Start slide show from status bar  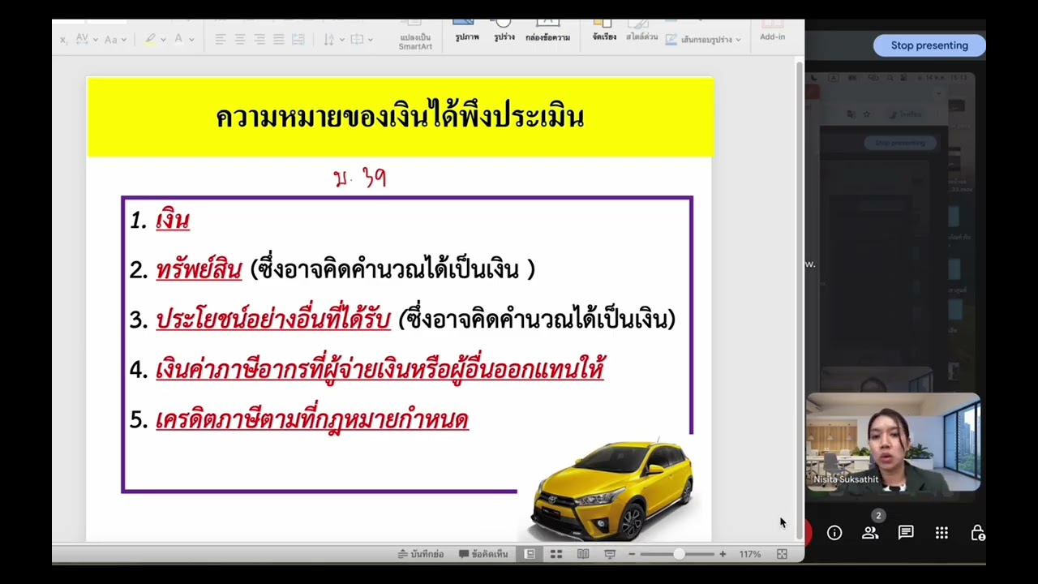[x=610, y=554]
